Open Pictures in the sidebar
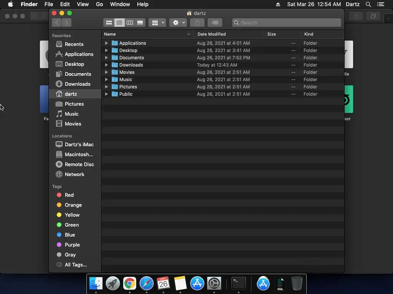The width and height of the screenshot is (393, 294). point(75,104)
